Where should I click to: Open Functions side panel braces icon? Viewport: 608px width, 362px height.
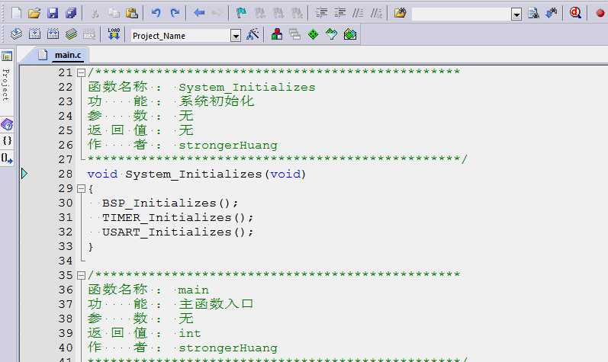[x=7, y=140]
